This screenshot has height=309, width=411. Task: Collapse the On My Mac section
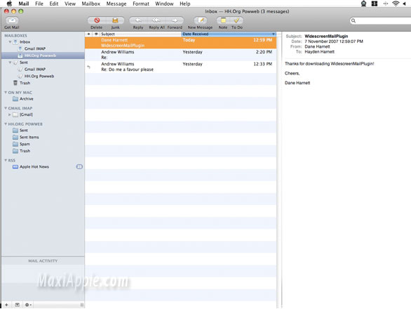(6, 93)
